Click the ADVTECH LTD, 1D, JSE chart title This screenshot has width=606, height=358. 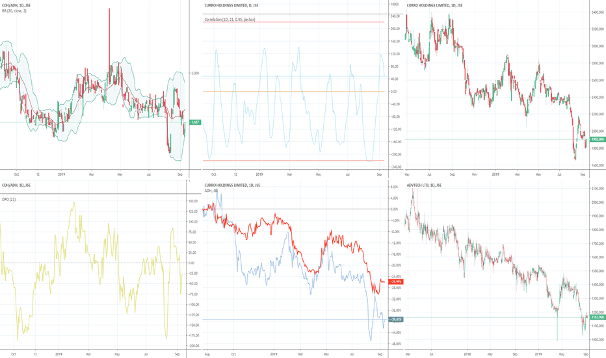point(424,185)
